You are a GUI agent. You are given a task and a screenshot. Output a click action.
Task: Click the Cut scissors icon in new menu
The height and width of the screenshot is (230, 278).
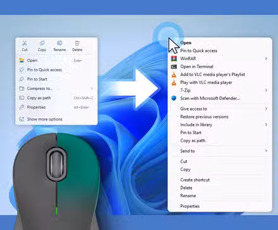25,44
